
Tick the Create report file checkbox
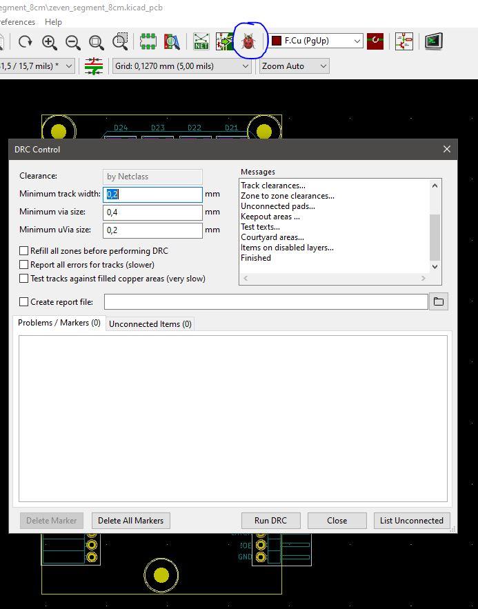pyautogui.click(x=23, y=302)
